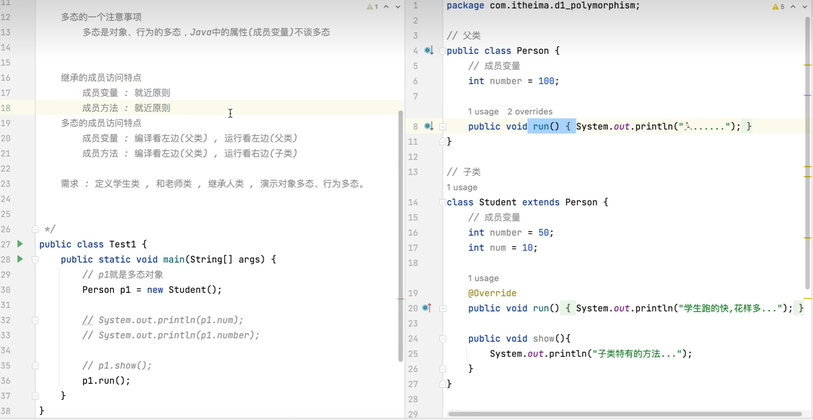Screen dimensions: 813x420
Task: Go to previous problem in right editor
Action: [x=793, y=7]
